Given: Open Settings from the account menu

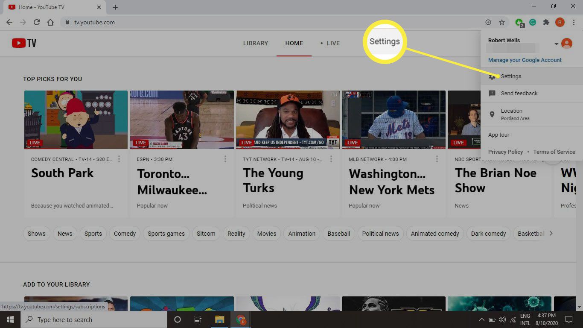Looking at the screenshot, I should 532,76.
